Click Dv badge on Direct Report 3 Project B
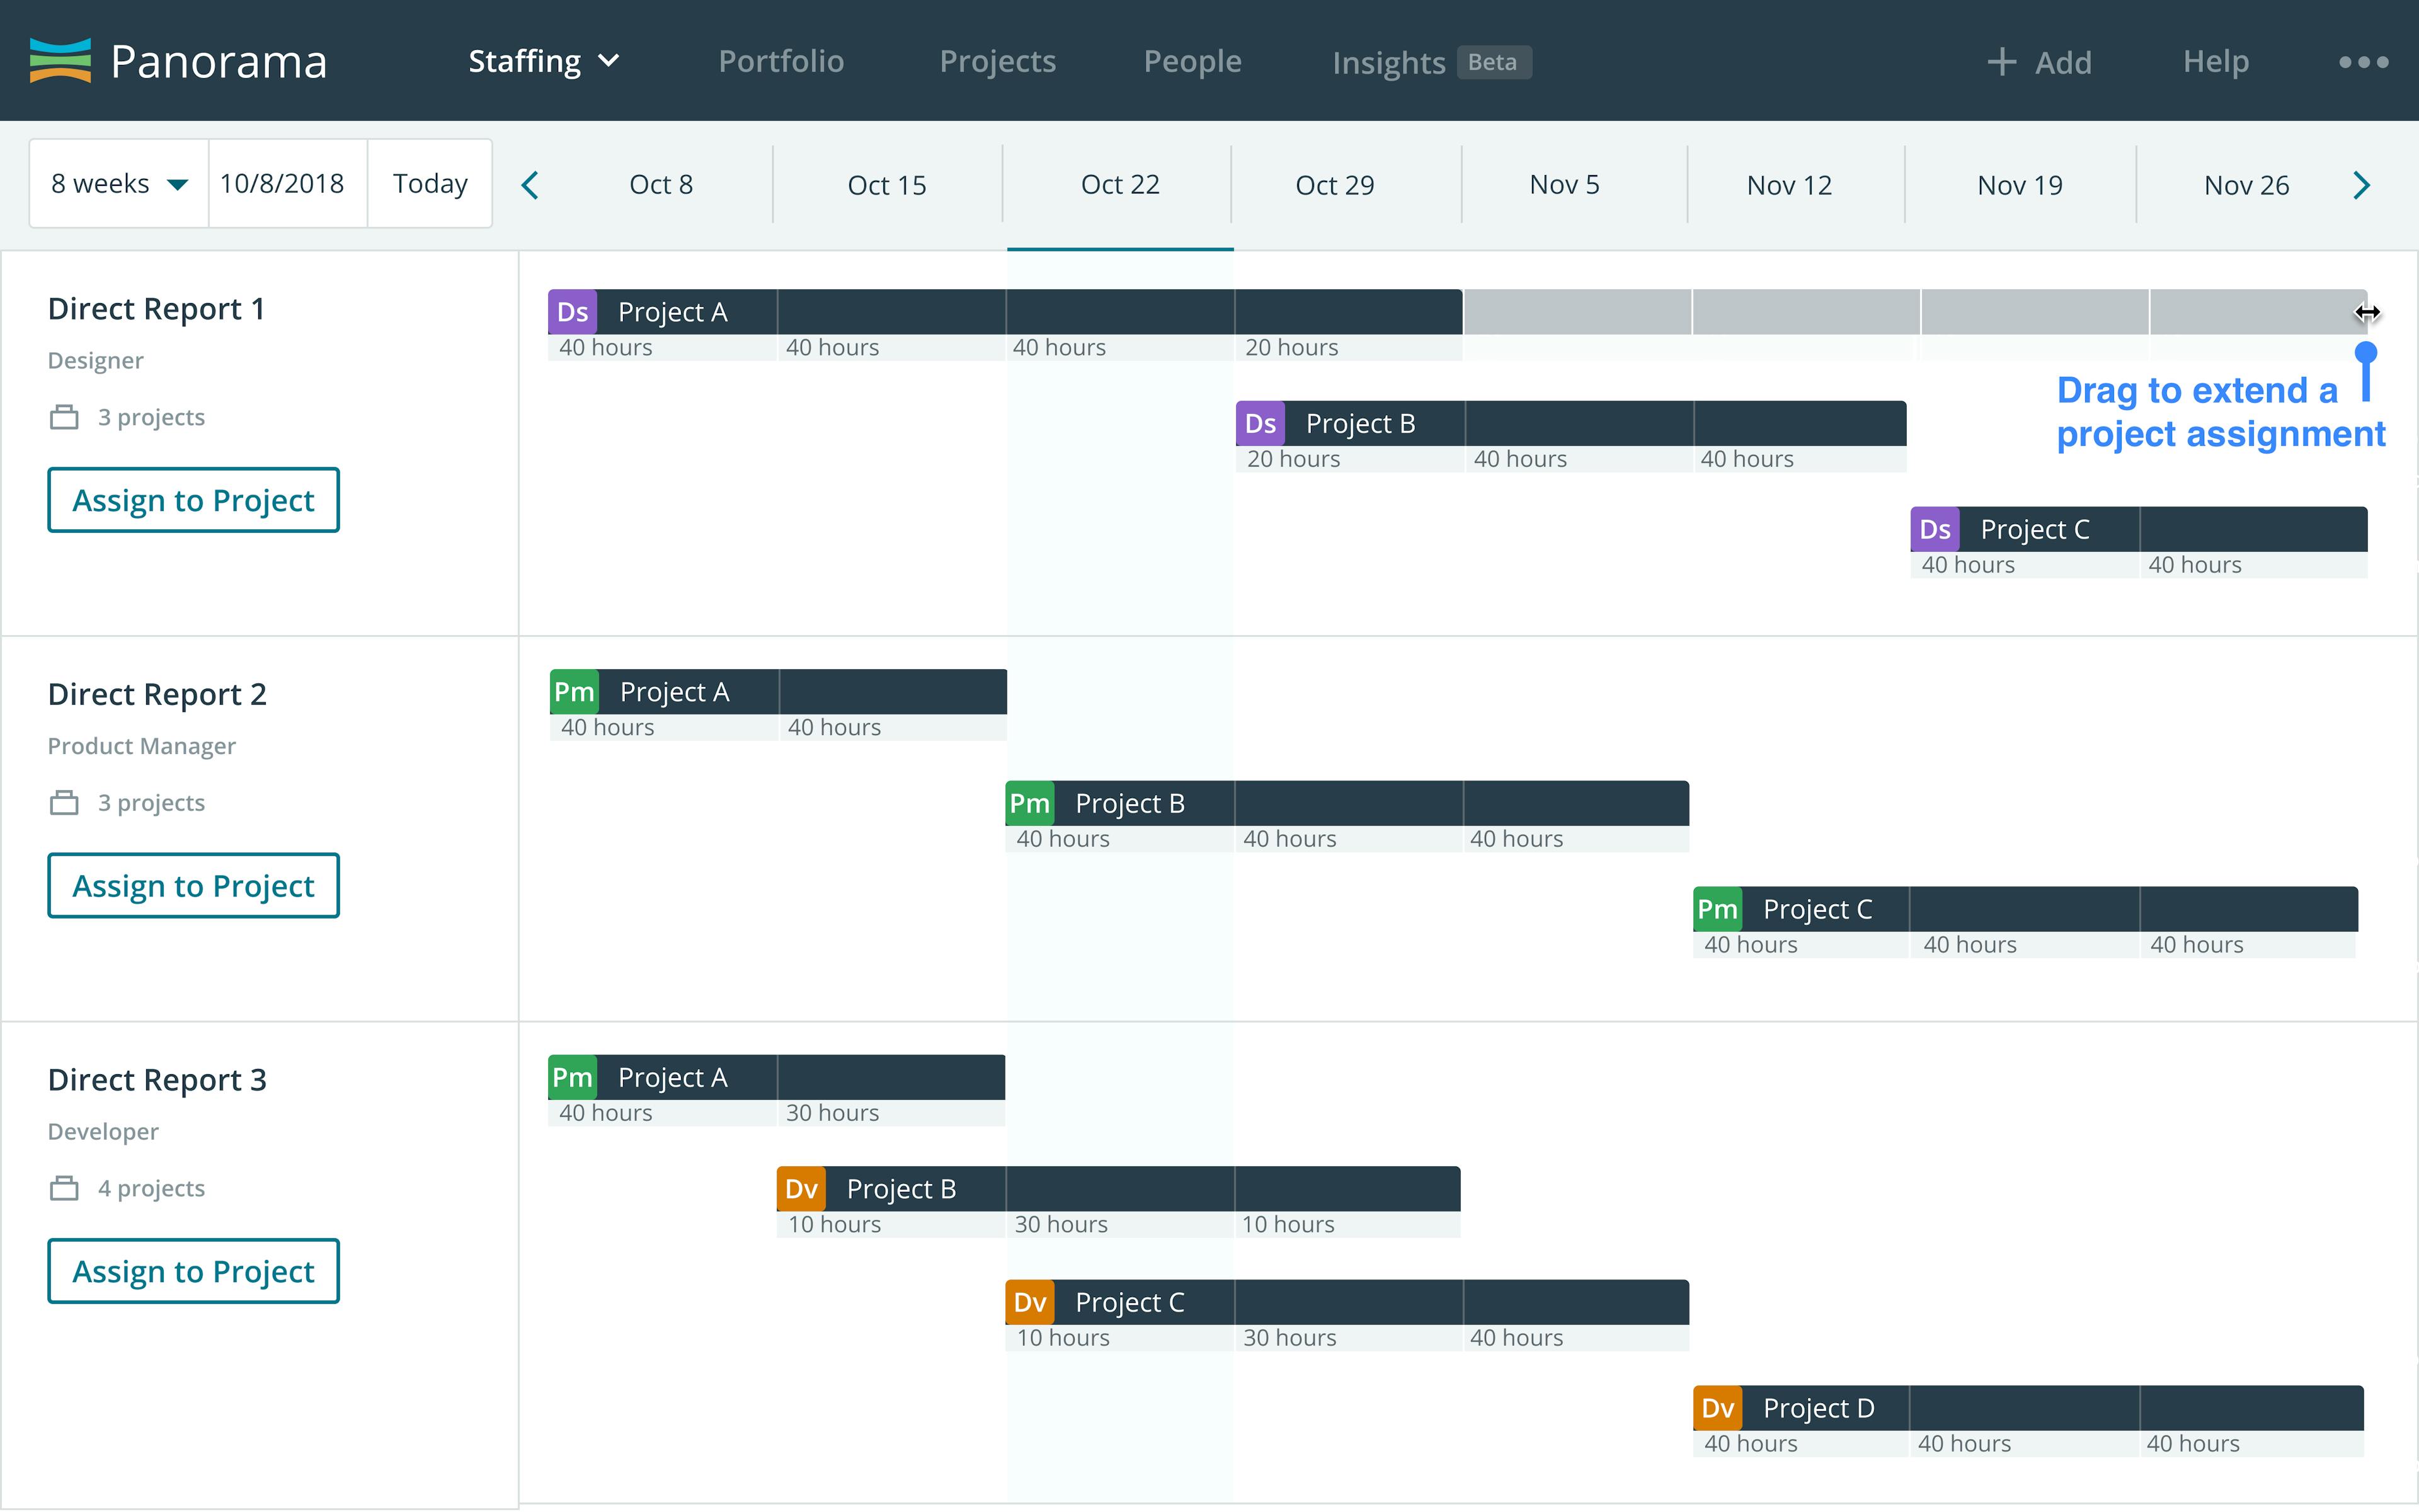Screen dimensions: 2419x1512 (x=802, y=1188)
